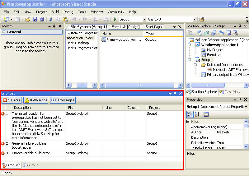The width and height of the screenshot is (249, 176).
Task: Switch to the Output tab
Action: (30, 165)
